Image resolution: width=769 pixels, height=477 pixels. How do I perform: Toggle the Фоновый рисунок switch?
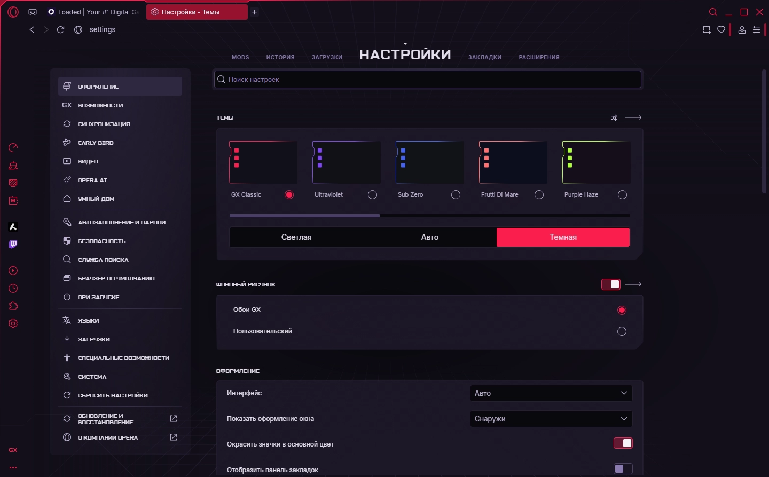tap(611, 284)
